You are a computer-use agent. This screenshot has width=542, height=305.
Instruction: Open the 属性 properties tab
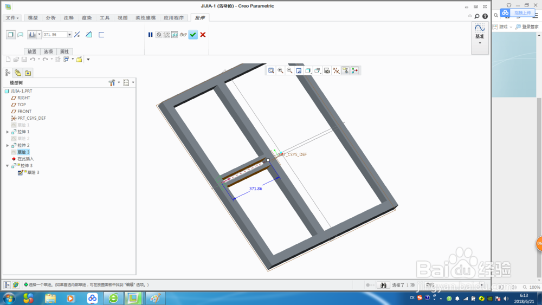tap(64, 51)
